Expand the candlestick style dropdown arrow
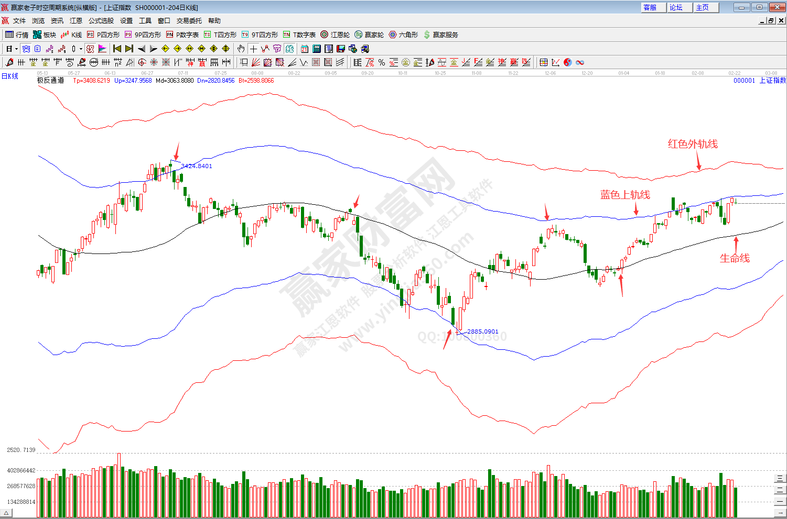 tap(81, 49)
